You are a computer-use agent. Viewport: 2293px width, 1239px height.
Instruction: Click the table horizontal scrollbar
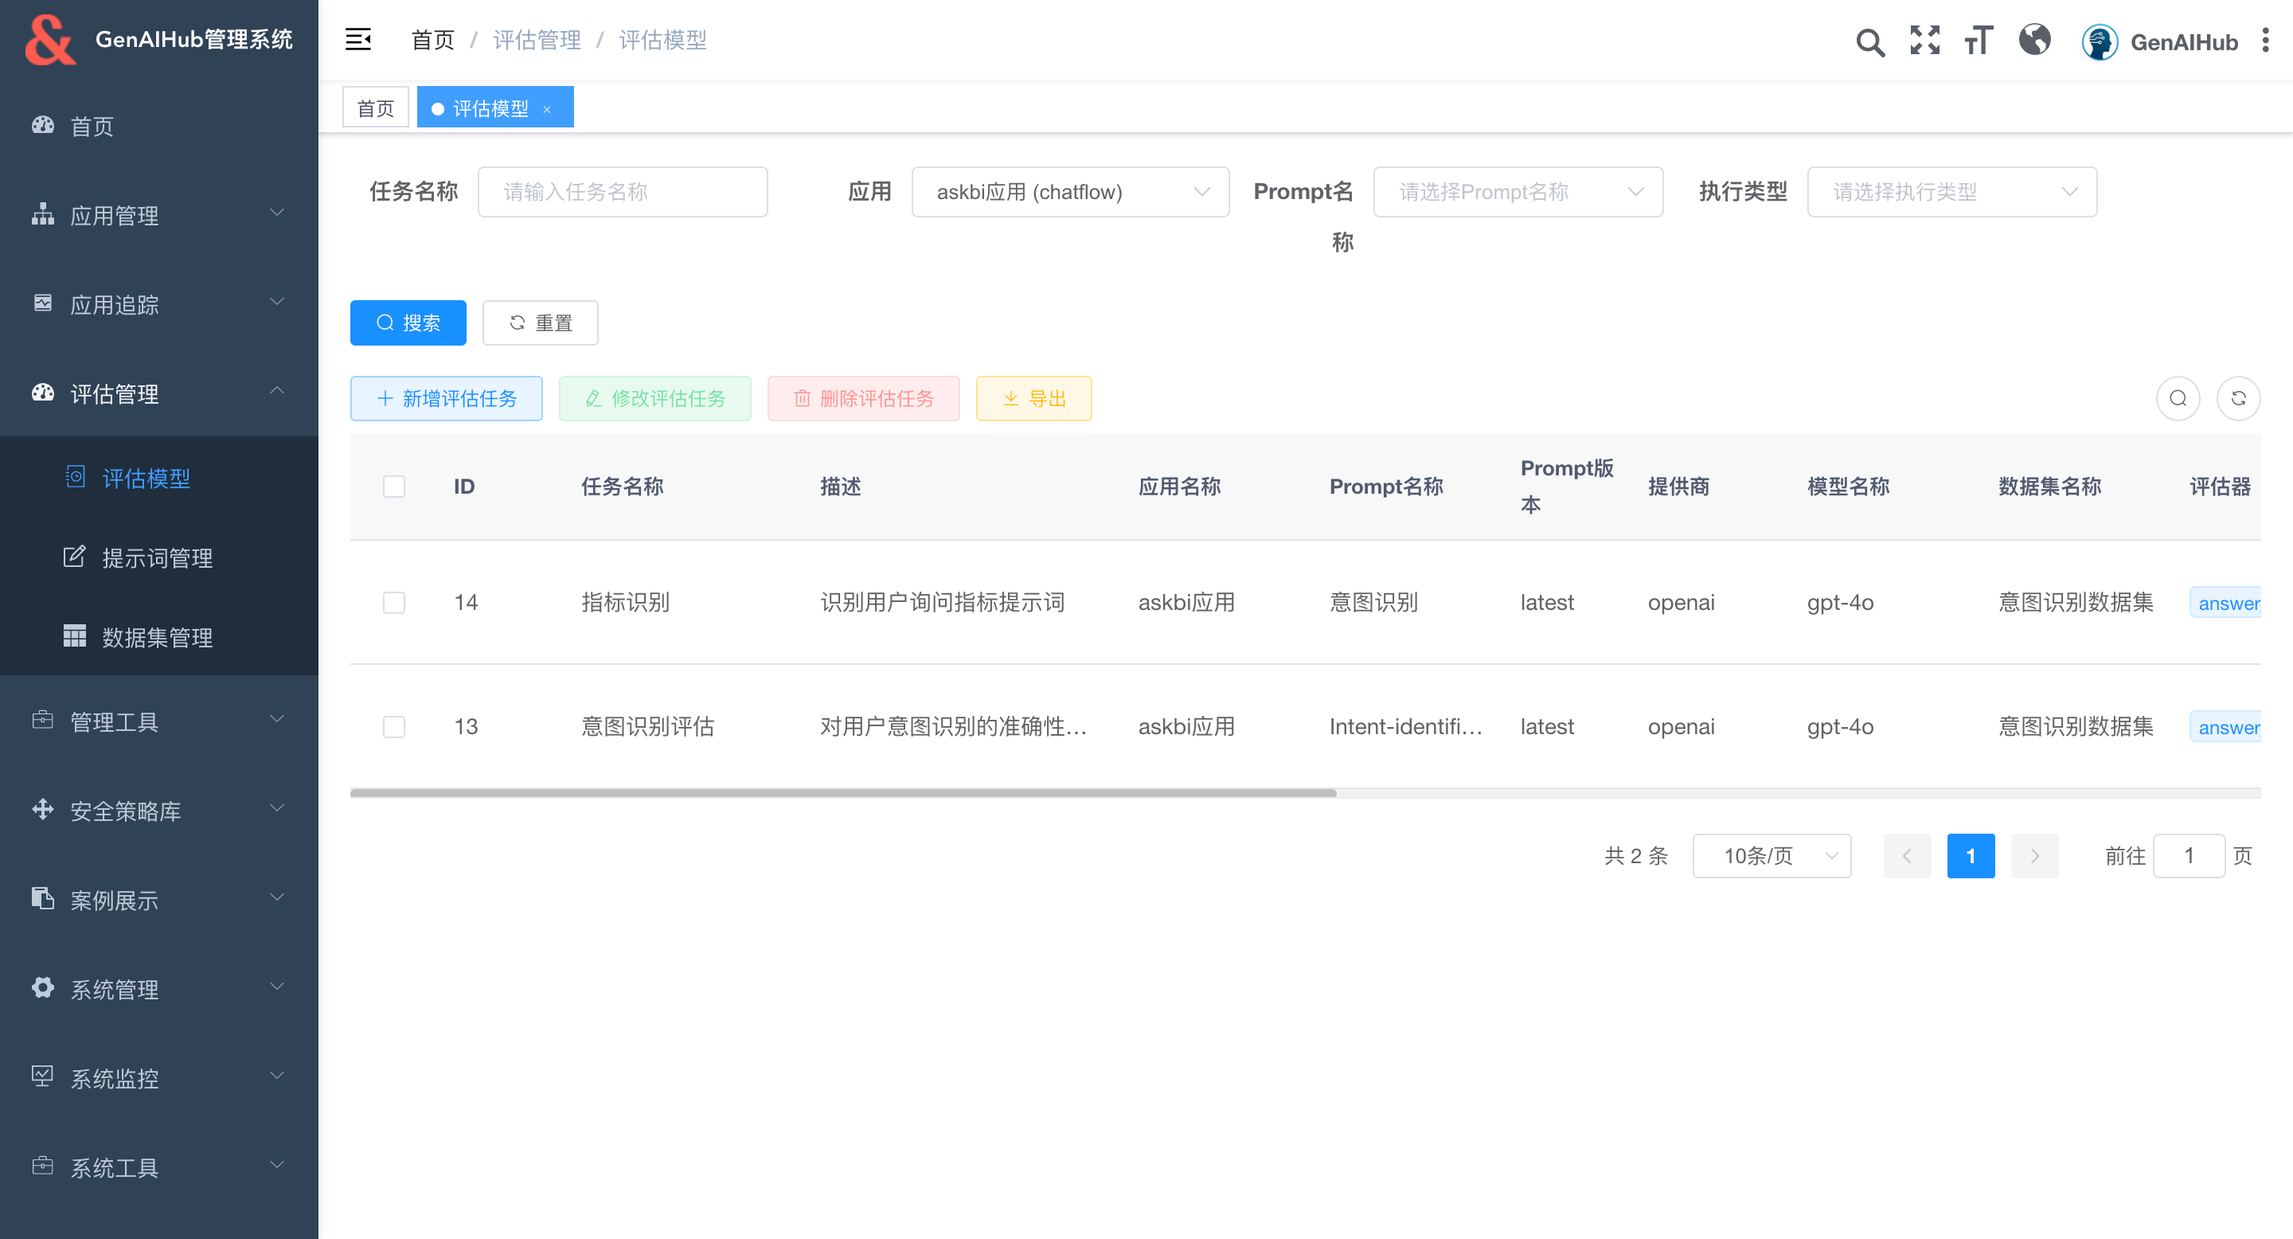(x=842, y=792)
